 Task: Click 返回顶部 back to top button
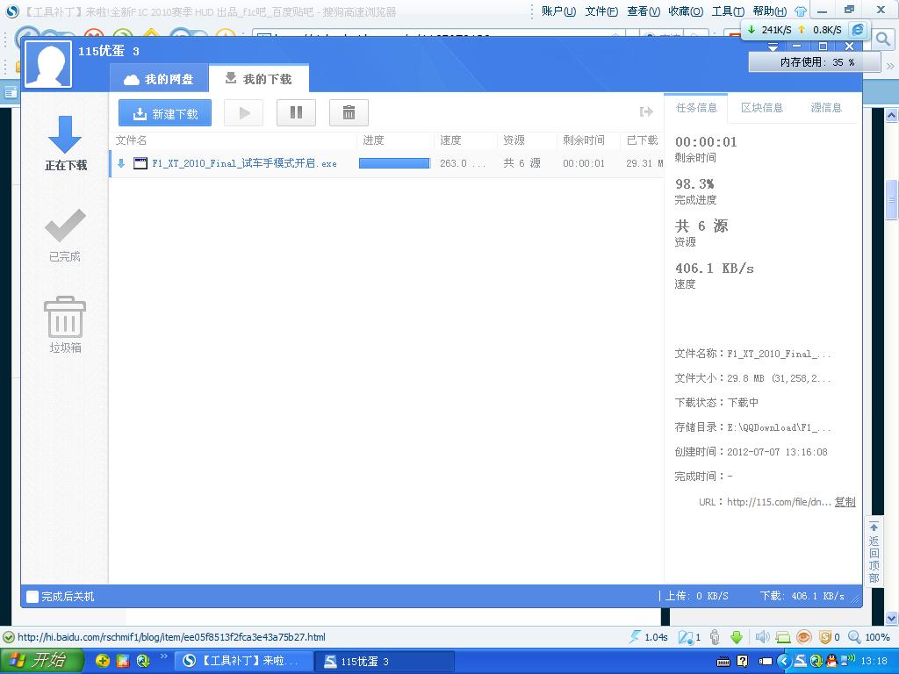[874, 552]
